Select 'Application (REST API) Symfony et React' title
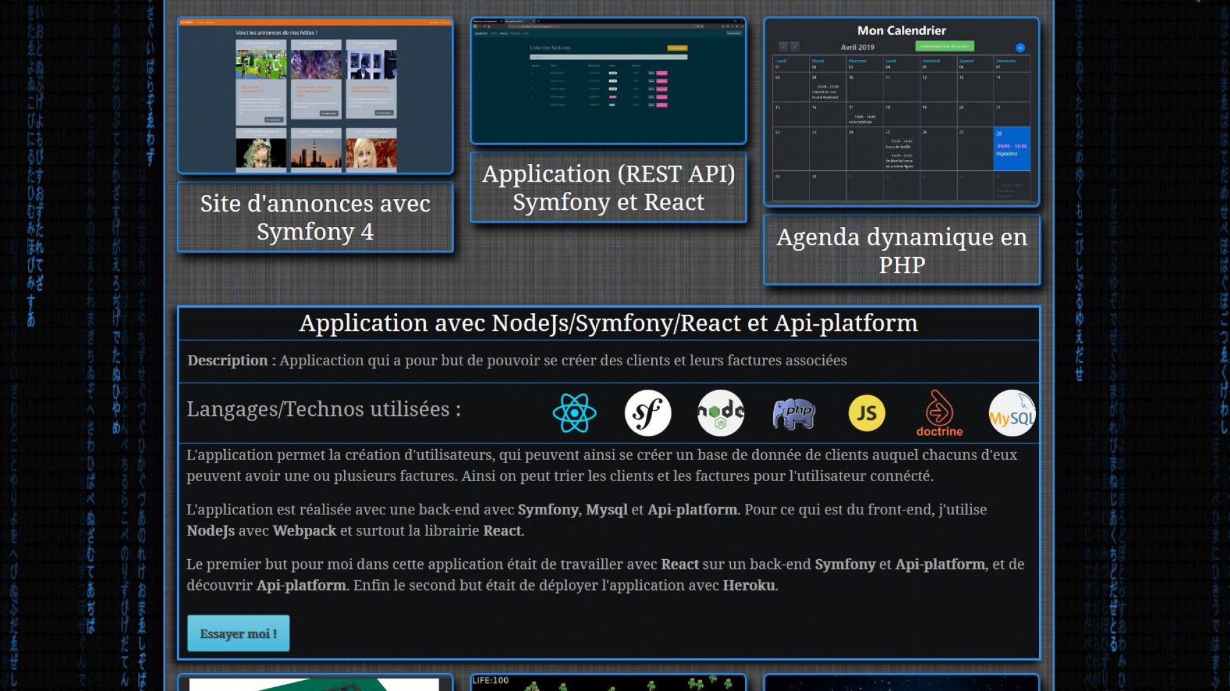This screenshot has width=1230, height=691. [x=608, y=187]
